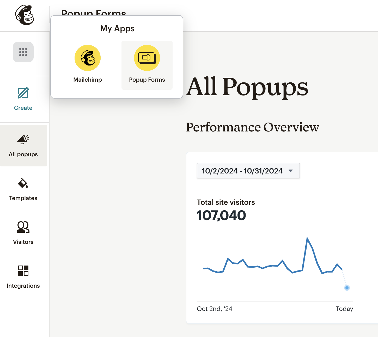This screenshot has width=378, height=337.
Task: Click the highest peak of the visitors line chart
Action: coord(307,238)
